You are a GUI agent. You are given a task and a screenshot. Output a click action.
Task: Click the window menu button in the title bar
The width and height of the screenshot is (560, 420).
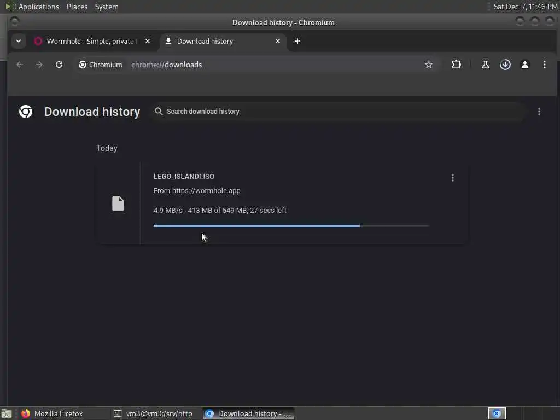tap(15, 22)
